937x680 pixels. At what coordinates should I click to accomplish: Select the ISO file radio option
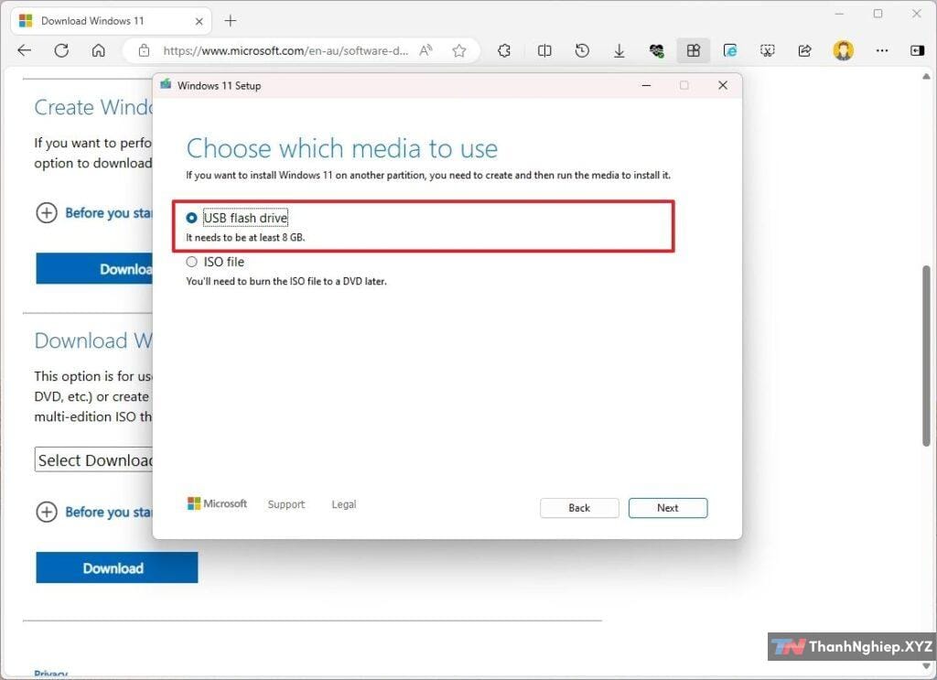click(x=191, y=262)
